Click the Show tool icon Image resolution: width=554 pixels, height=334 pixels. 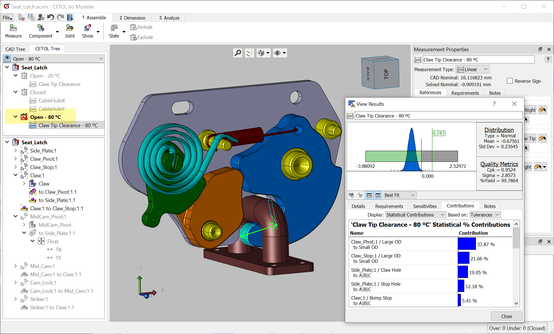coord(87,28)
